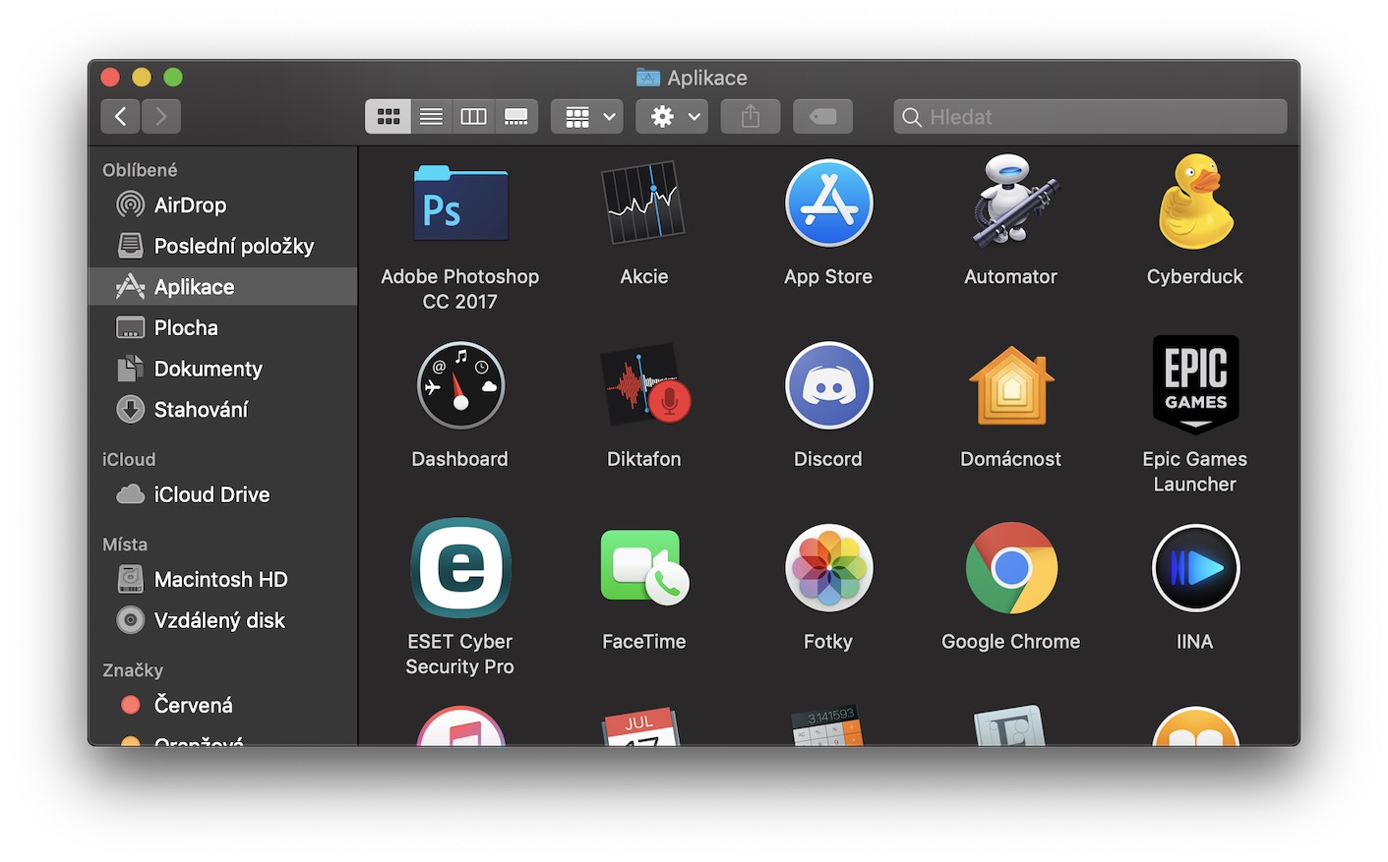Image resolution: width=1388 pixels, height=862 pixels.
Task: Select the Google Chrome icon
Action: [x=1011, y=567]
